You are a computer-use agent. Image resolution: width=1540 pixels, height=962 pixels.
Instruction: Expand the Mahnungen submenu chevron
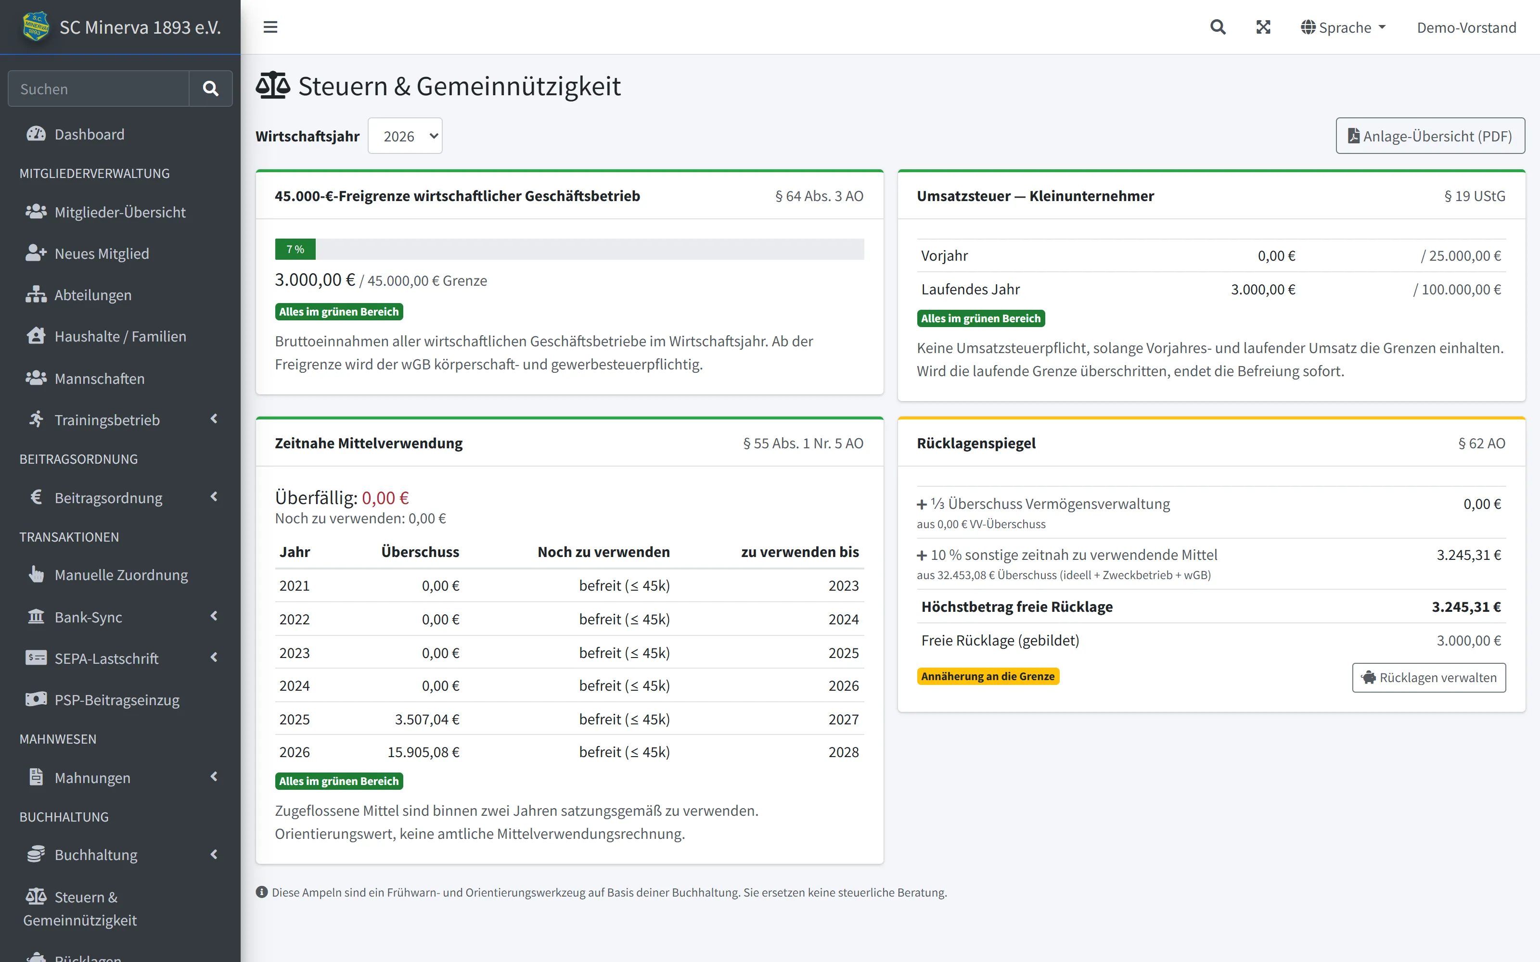pyautogui.click(x=214, y=776)
